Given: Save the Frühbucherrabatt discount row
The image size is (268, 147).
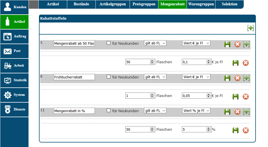Looking at the screenshot, I should coord(227,78).
